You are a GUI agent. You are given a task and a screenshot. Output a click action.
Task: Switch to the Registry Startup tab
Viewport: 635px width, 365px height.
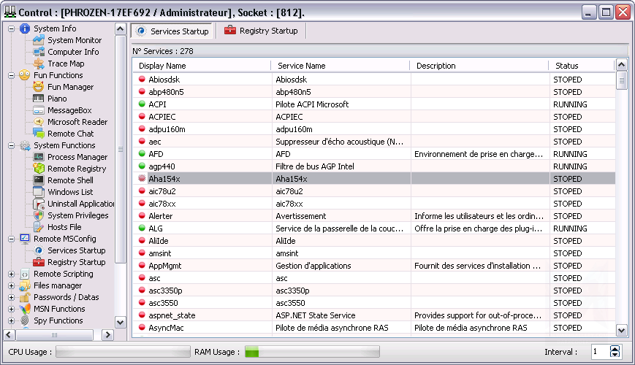[261, 31]
